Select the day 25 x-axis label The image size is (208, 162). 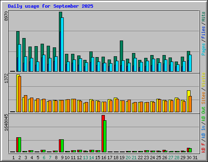click(158, 158)
